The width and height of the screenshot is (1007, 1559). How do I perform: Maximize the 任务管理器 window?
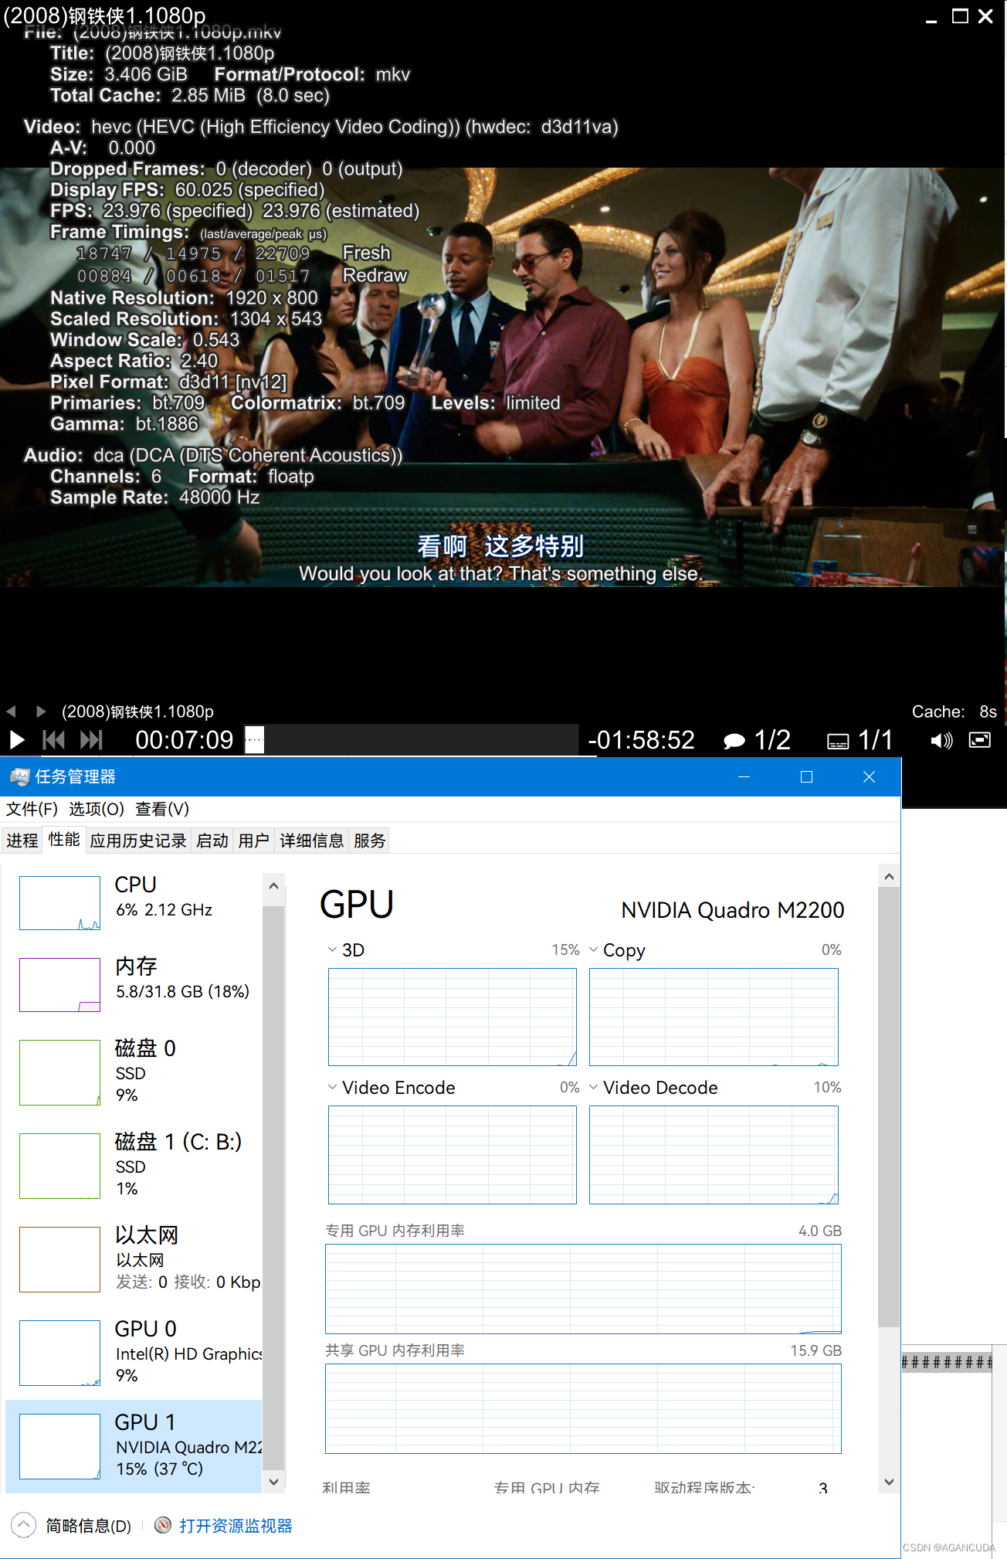pos(806,776)
